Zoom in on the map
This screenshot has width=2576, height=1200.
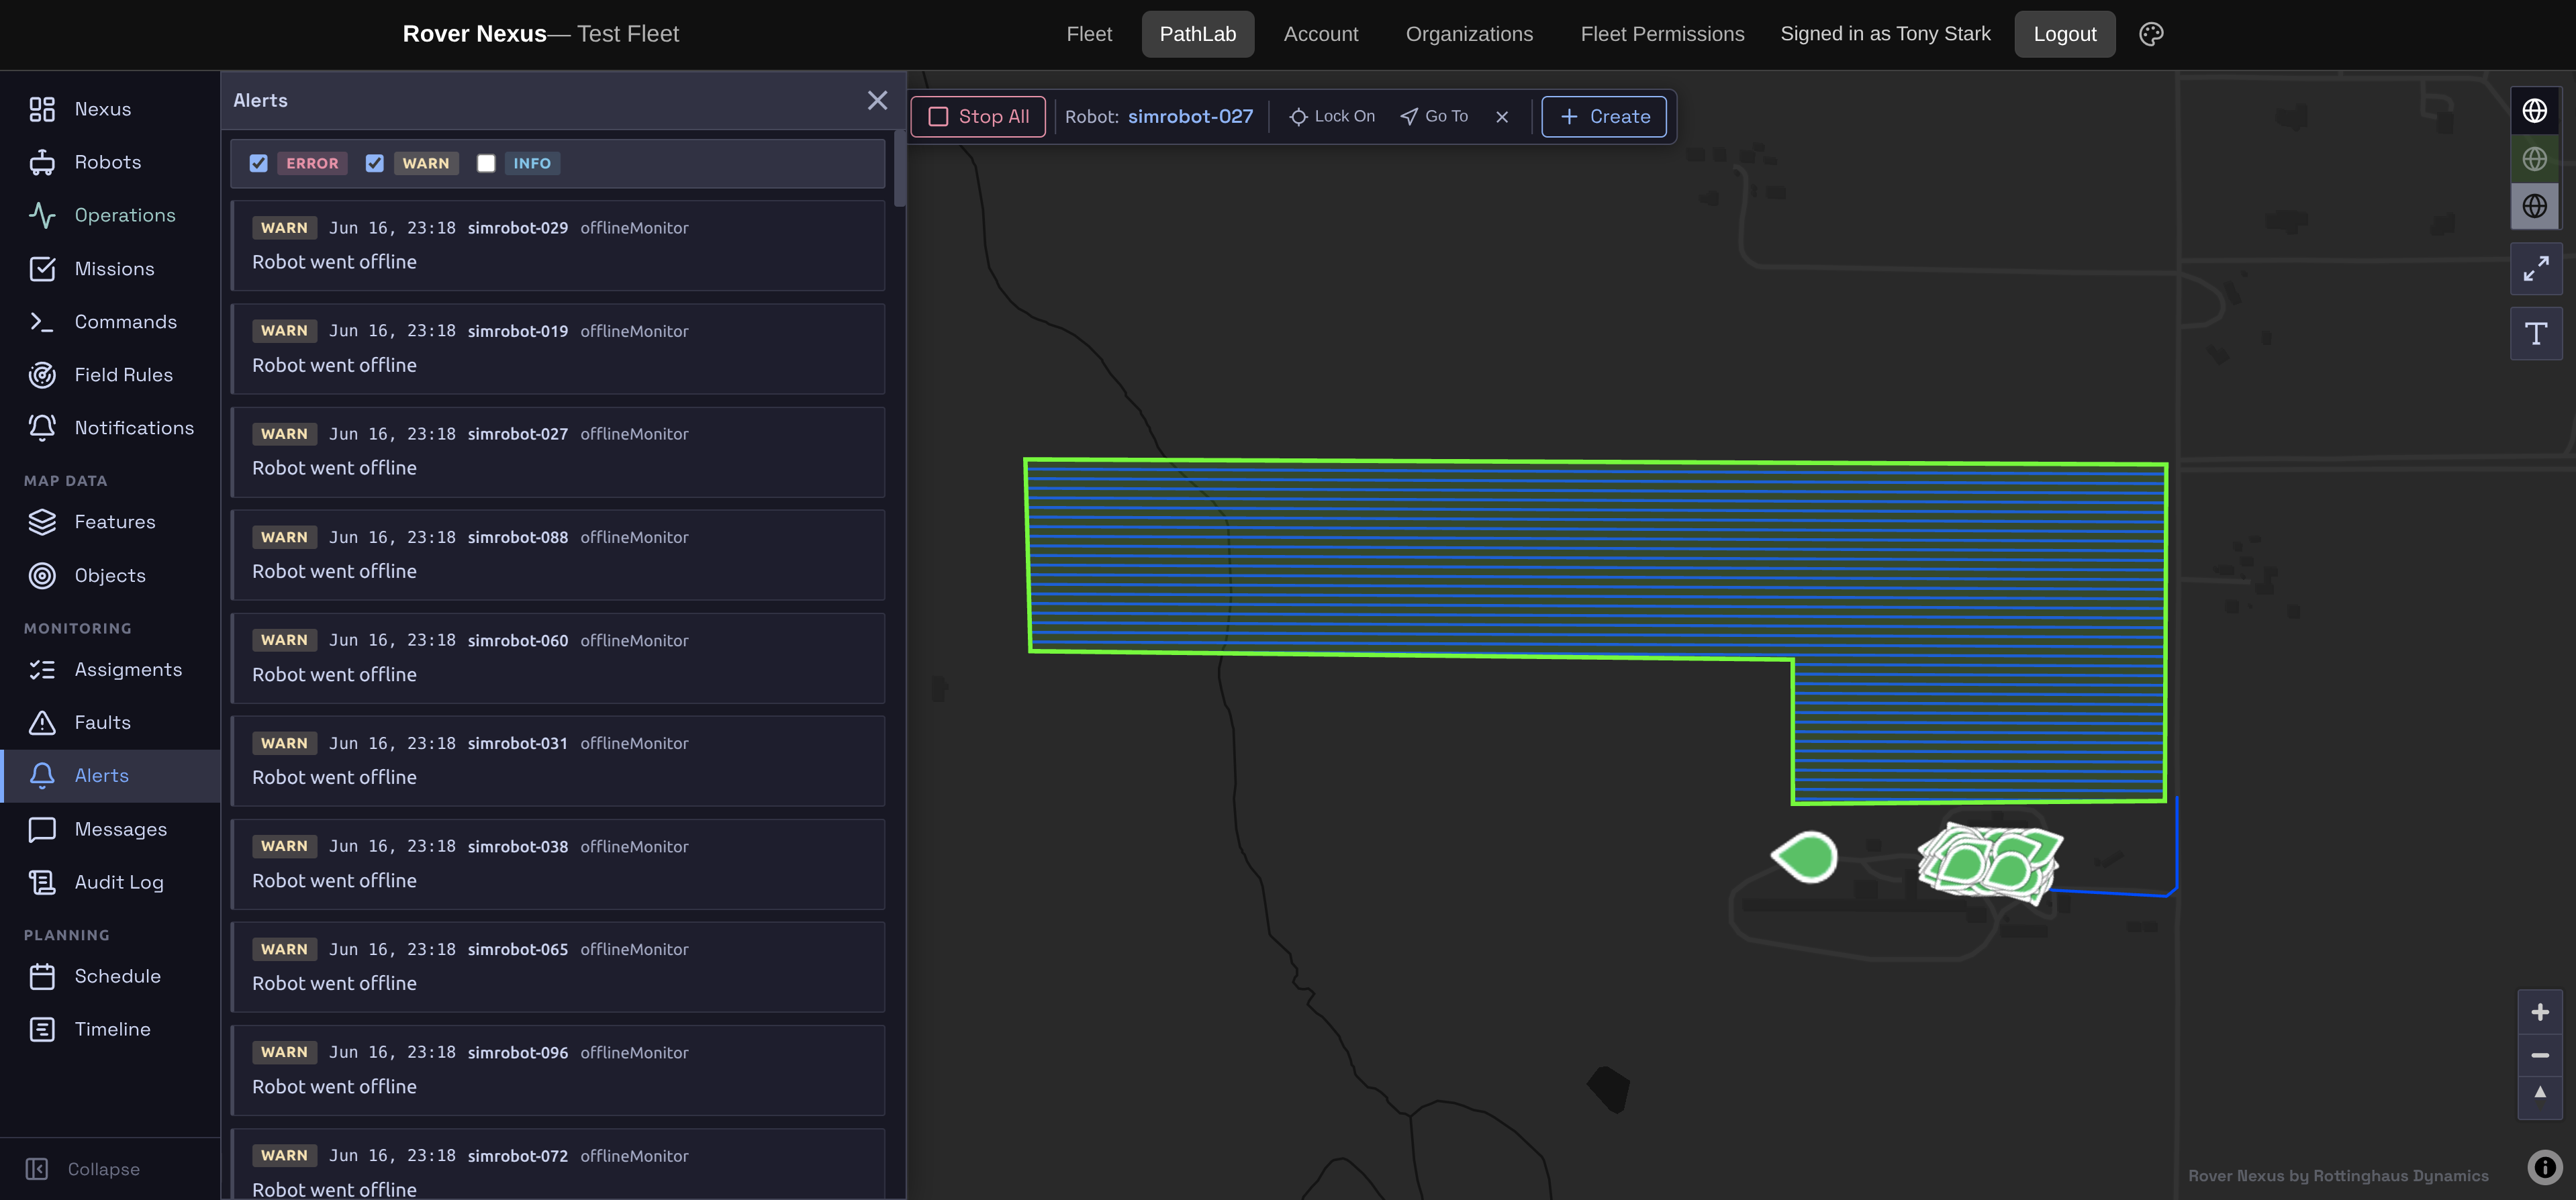(2540, 1013)
